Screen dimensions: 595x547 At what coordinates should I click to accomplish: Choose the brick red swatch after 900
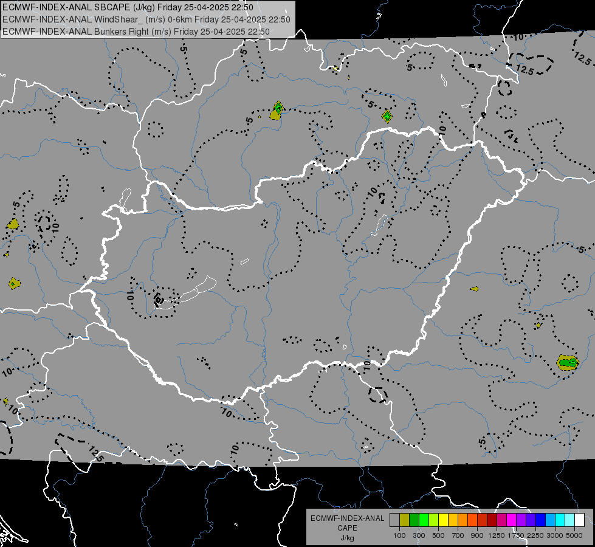tap(483, 520)
